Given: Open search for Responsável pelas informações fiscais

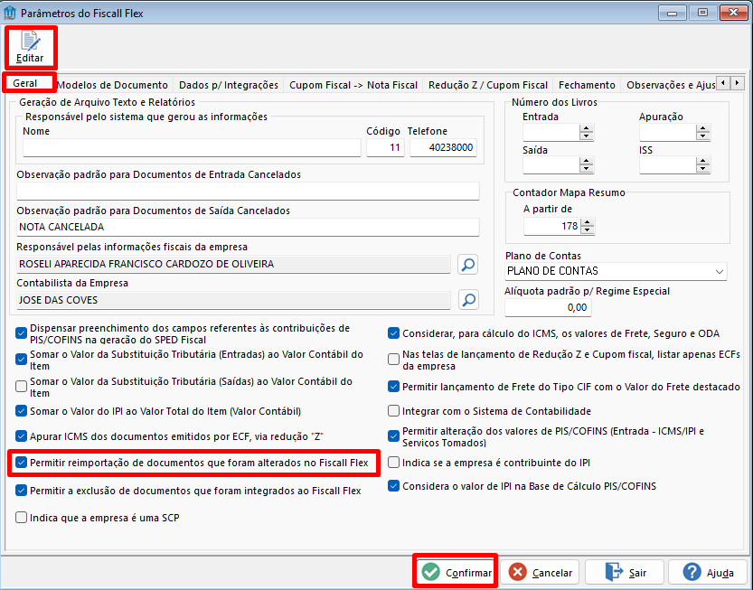Looking at the screenshot, I should (x=467, y=265).
